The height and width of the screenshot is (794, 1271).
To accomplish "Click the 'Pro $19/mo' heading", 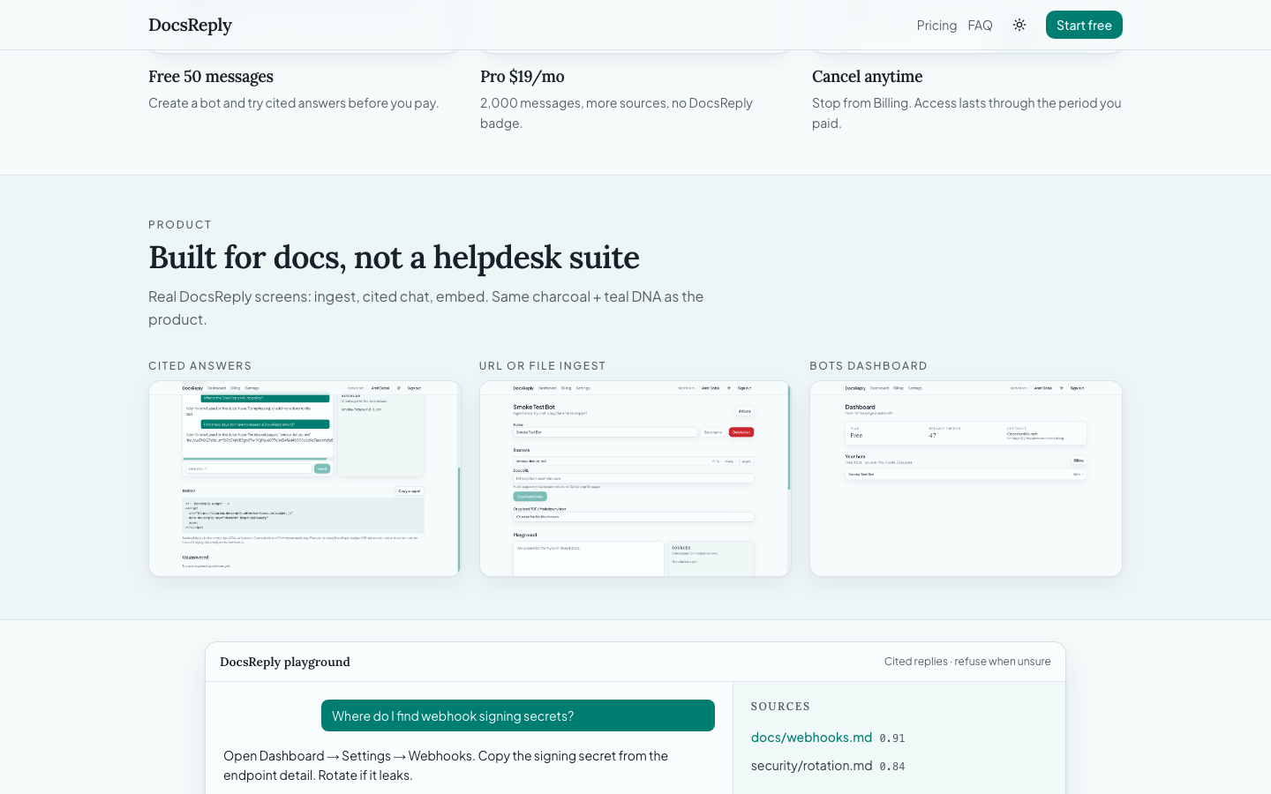I will tap(523, 77).
